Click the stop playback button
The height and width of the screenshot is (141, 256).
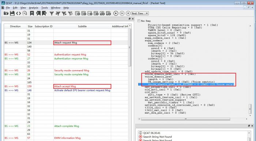(128, 14)
